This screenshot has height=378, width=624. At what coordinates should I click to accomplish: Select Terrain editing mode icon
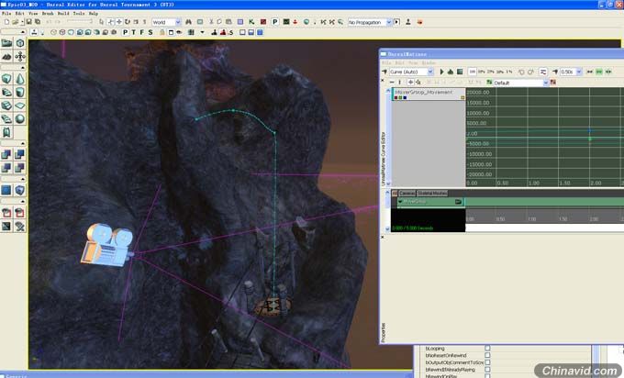click(x=6, y=57)
